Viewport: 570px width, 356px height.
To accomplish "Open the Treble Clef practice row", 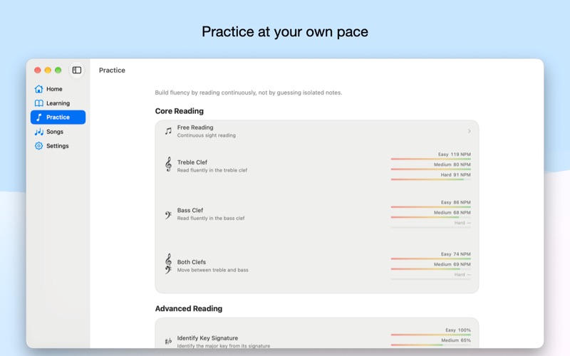I will pyautogui.click(x=316, y=166).
